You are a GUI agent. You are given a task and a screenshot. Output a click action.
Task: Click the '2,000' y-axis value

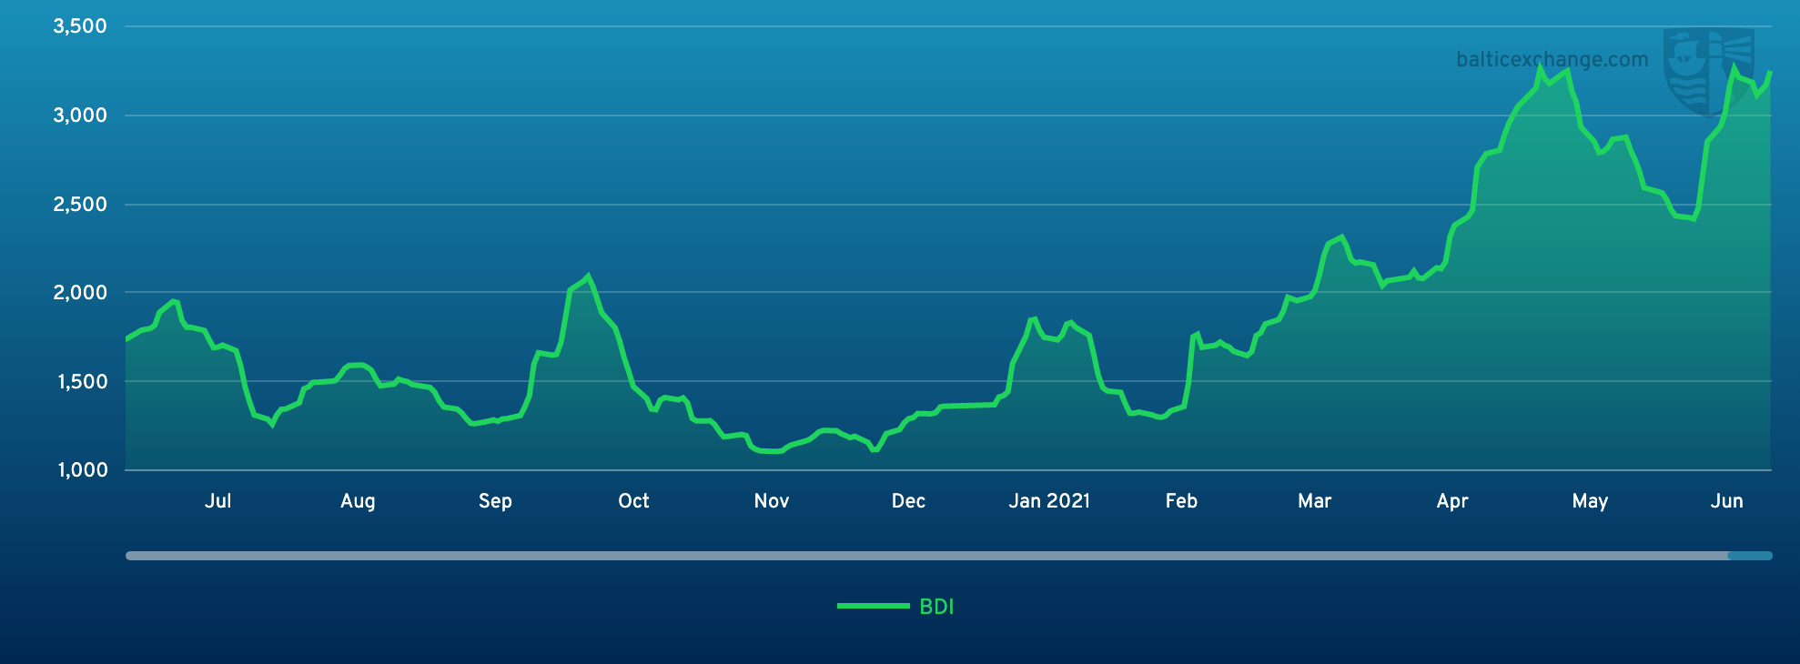click(x=80, y=293)
